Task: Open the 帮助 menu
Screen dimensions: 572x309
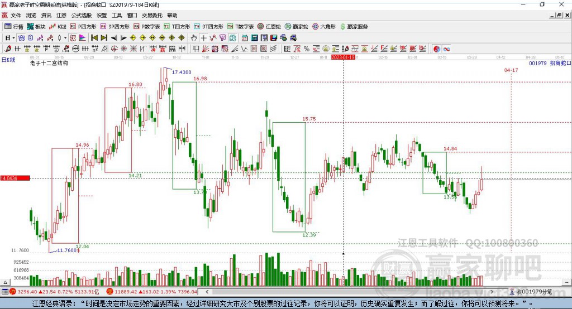Action: click(172, 15)
